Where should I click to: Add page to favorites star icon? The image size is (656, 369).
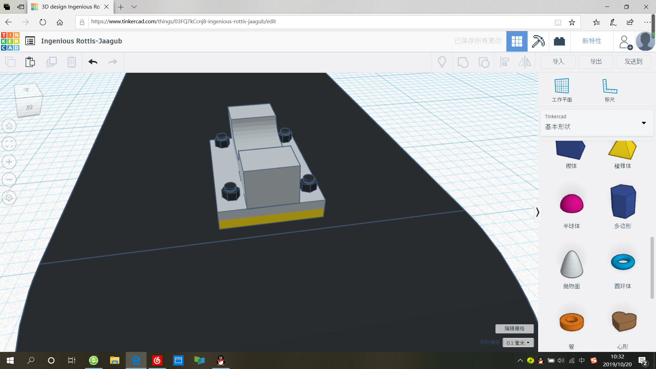click(x=572, y=22)
